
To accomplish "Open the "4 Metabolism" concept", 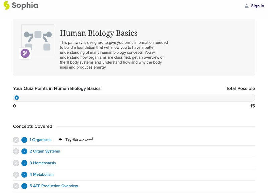I will [42, 174].
